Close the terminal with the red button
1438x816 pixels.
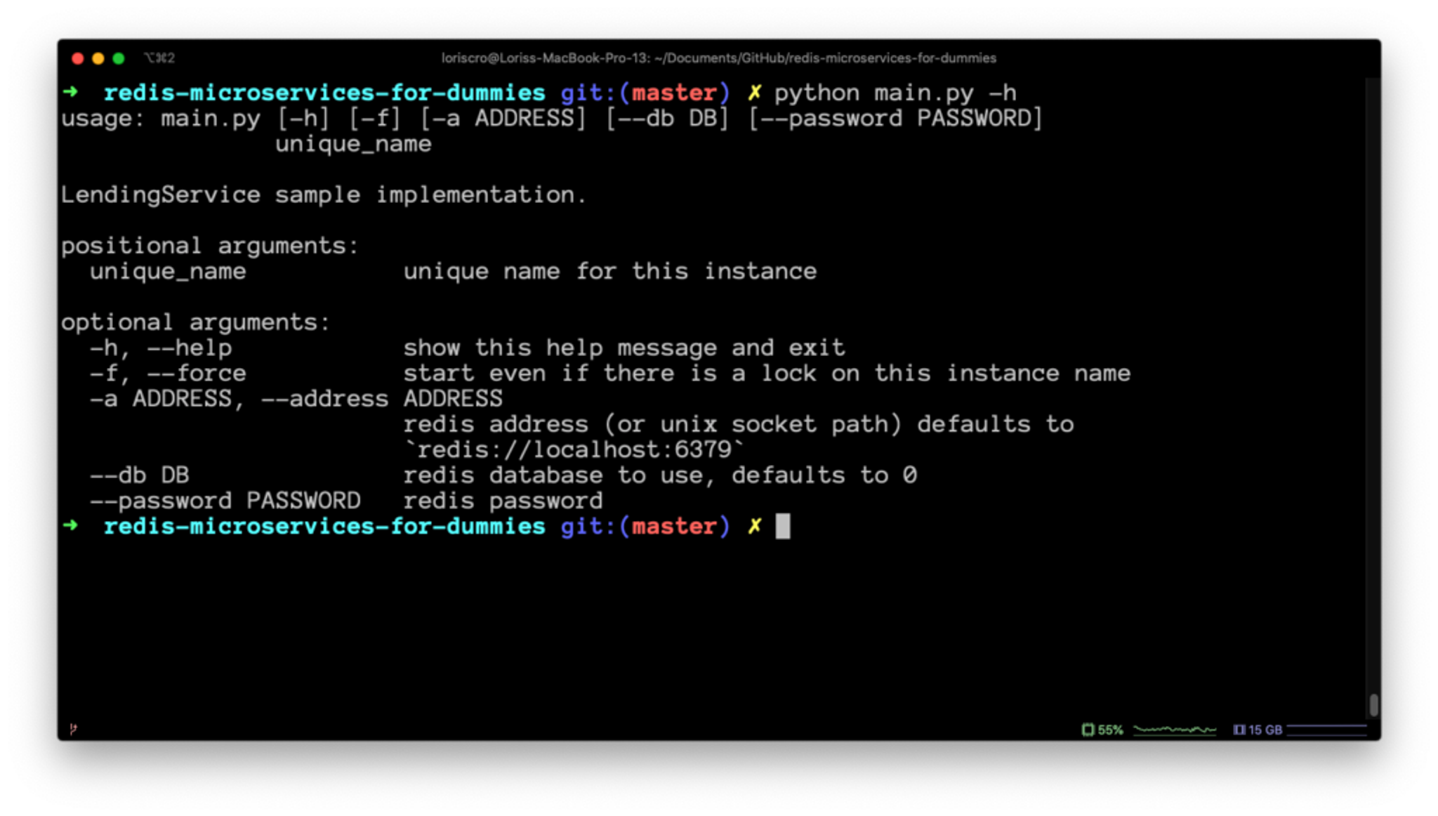78,58
